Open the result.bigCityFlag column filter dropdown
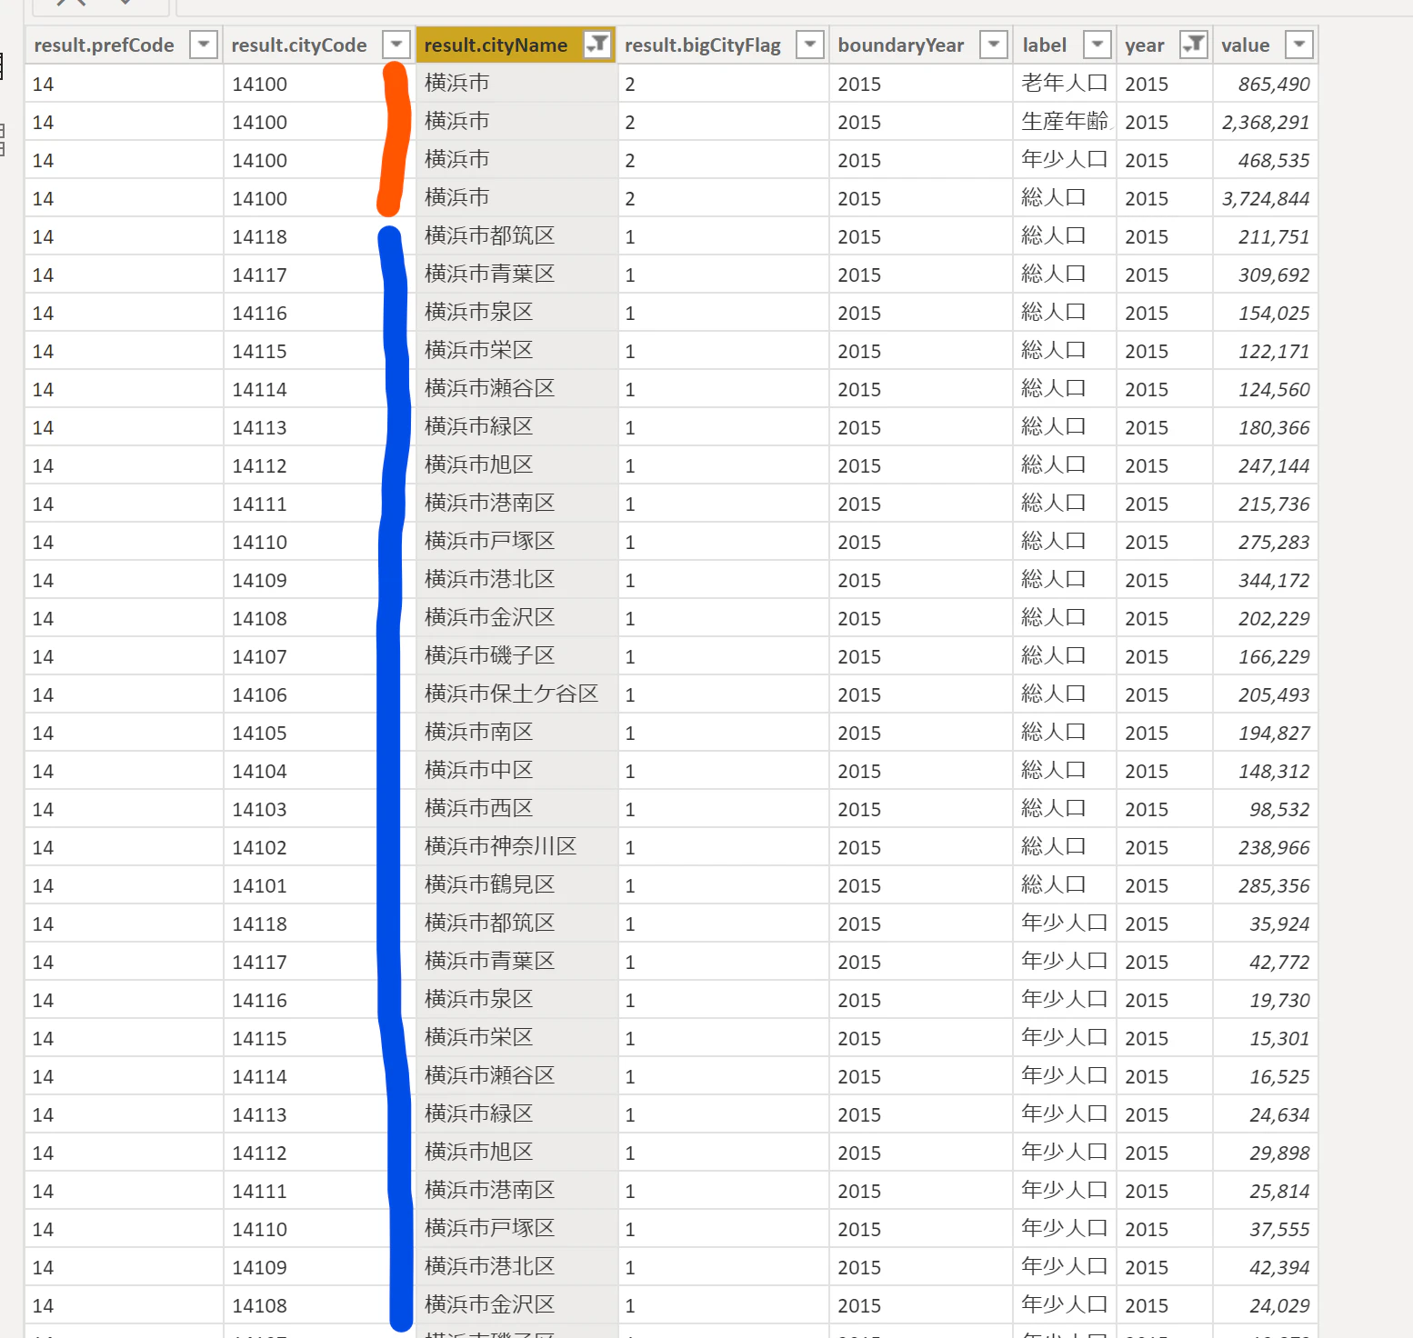 809,44
